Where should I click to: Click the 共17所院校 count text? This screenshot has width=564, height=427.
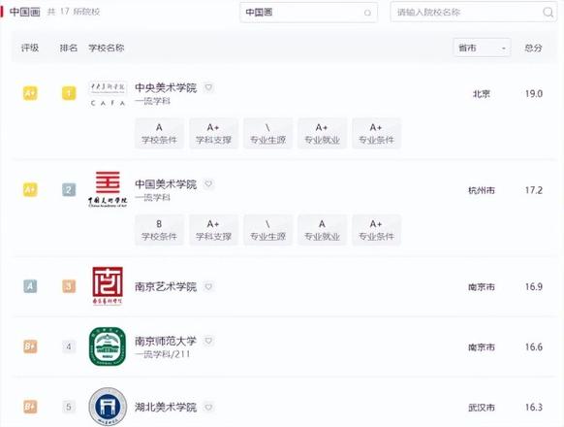[74, 12]
